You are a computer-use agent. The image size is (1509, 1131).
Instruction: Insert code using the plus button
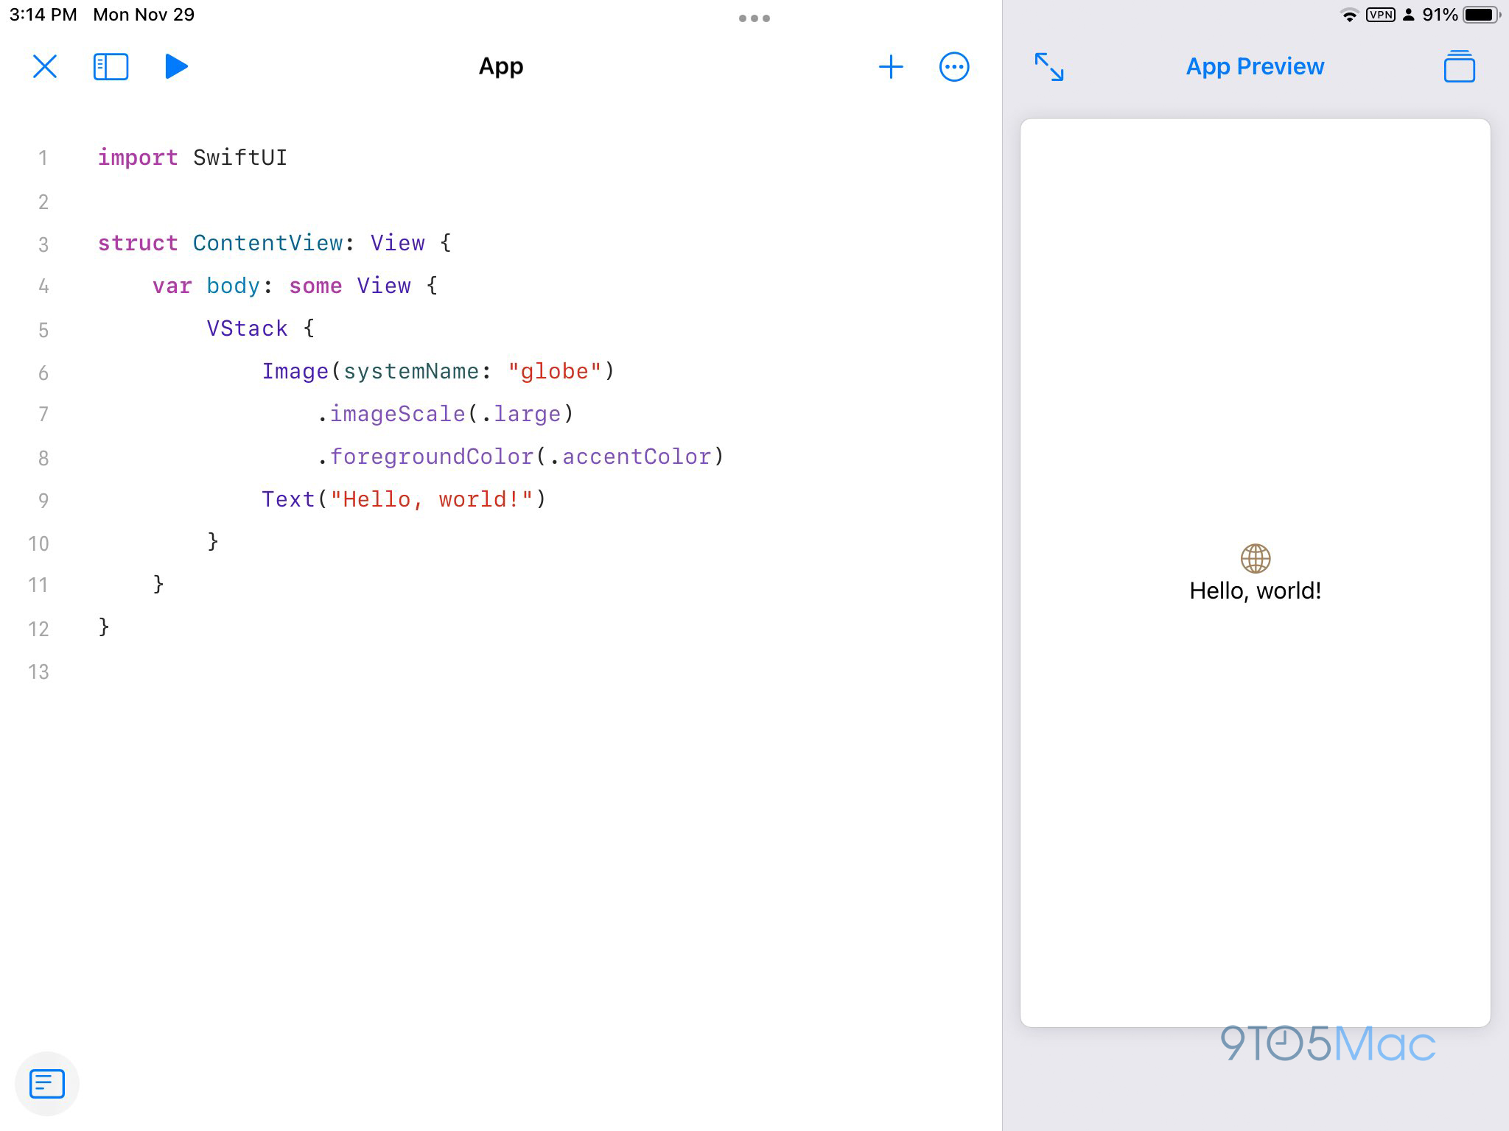891,66
